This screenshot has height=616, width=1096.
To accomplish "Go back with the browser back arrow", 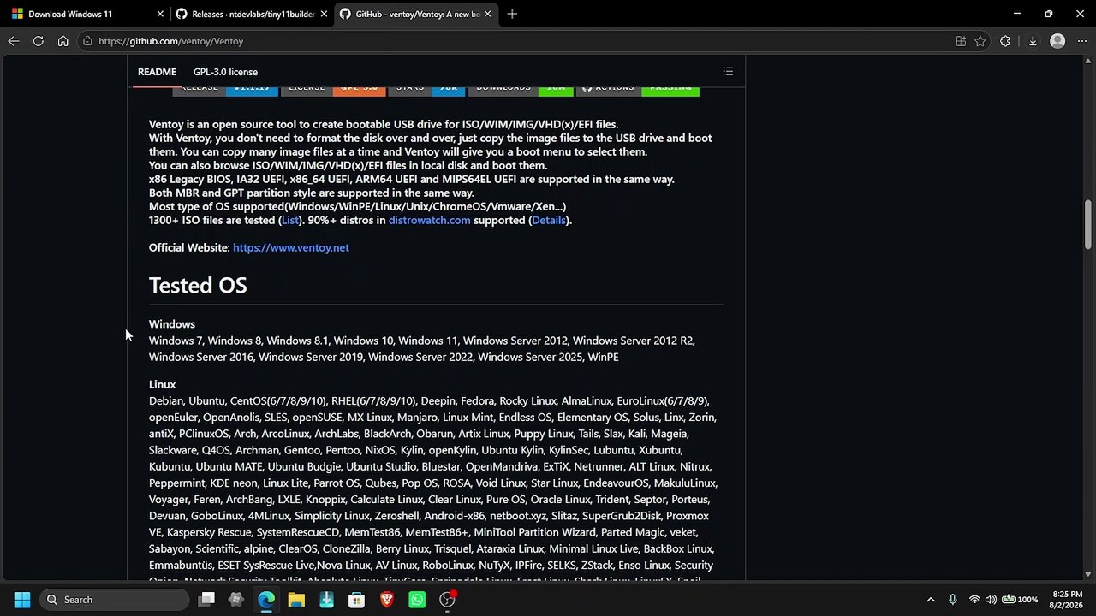I will pyautogui.click(x=14, y=41).
